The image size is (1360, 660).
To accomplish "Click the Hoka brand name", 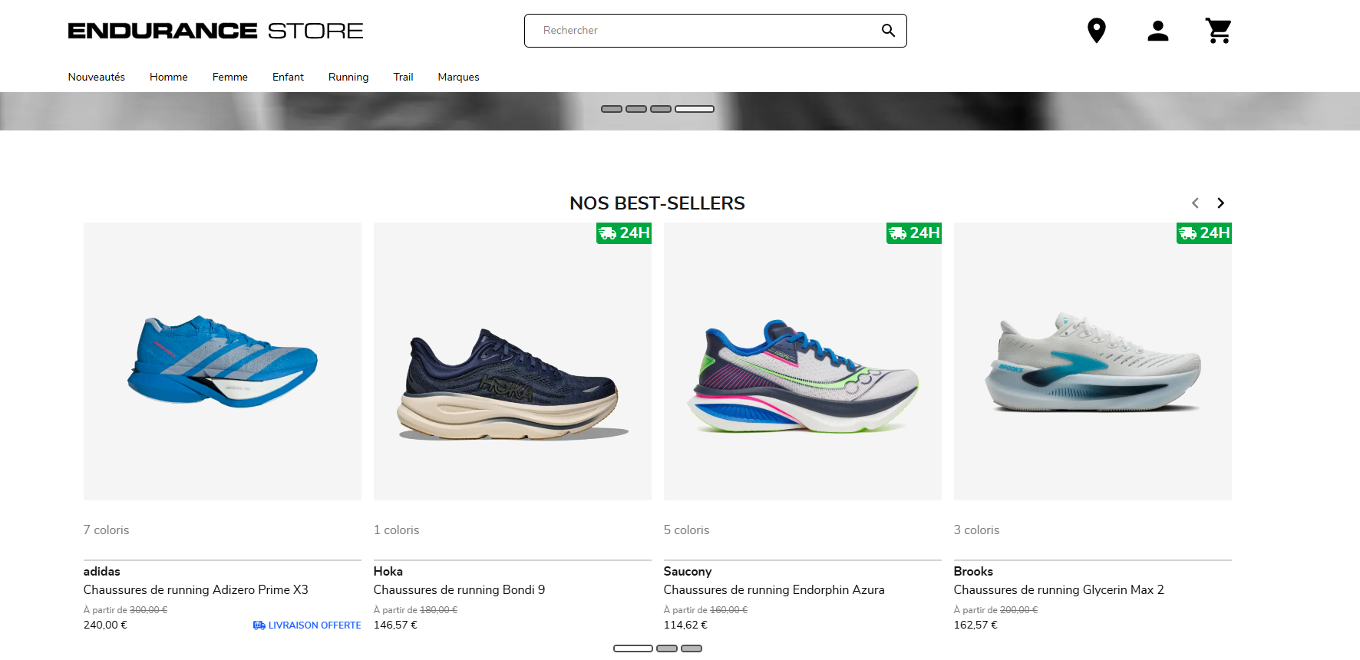I will [x=388, y=571].
